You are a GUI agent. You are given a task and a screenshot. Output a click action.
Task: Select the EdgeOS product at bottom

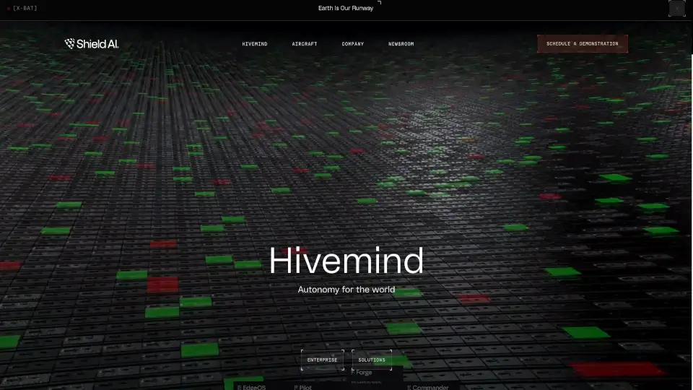coord(251,387)
